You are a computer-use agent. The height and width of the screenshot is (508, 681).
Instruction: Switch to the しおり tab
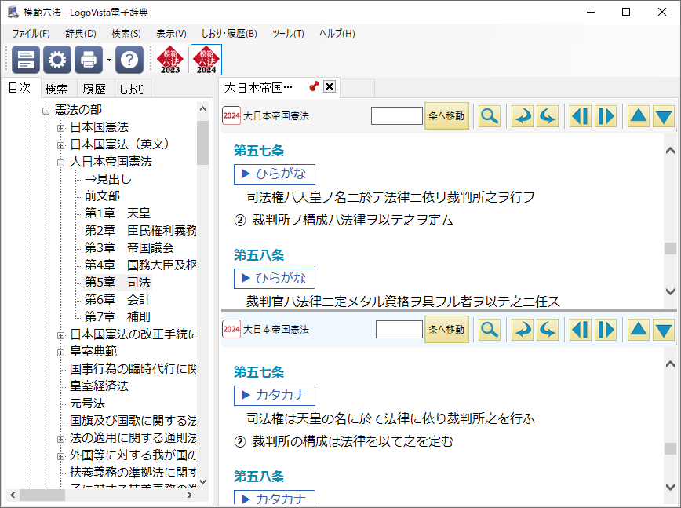[x=133, y=89]
